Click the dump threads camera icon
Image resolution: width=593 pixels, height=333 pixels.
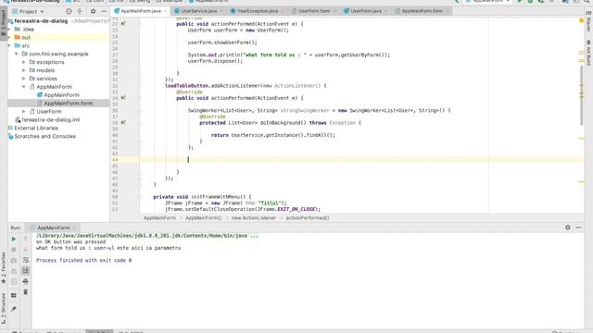(14, 261)
